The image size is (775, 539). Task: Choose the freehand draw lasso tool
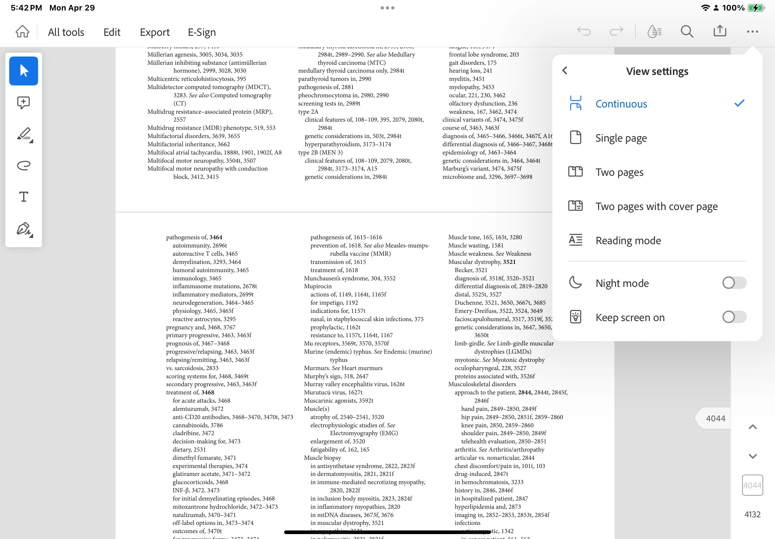pyautogui.click(x=24, y=165)
